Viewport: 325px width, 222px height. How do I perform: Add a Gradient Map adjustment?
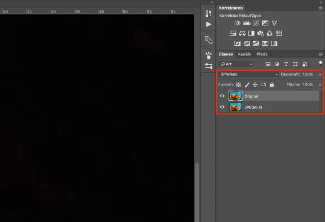pyautogui.click(x=274, y=43)
